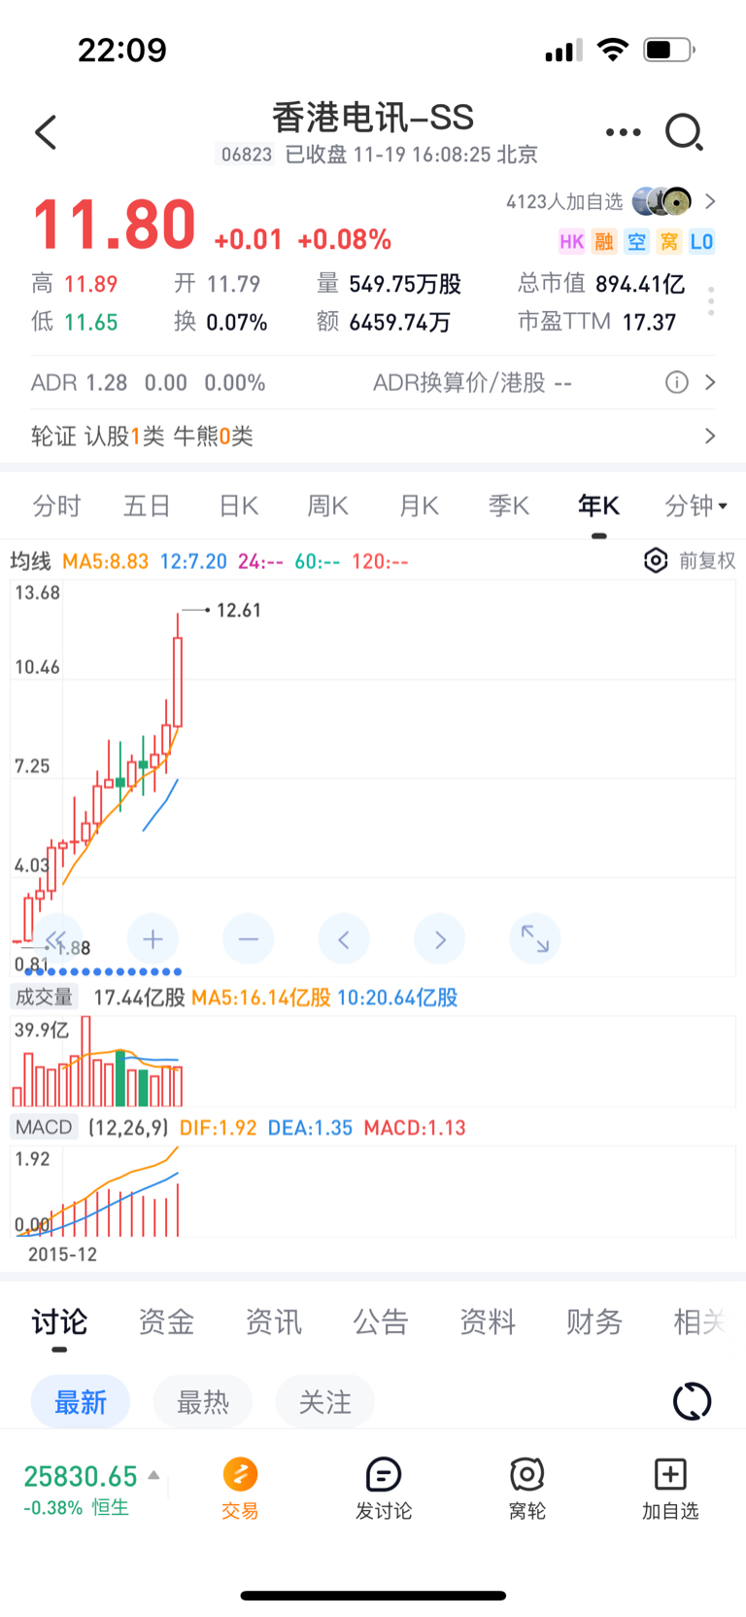Tap the 香港电讯-SS title
This screenshot has height=1617, width=746.
(x=373, y=118)
